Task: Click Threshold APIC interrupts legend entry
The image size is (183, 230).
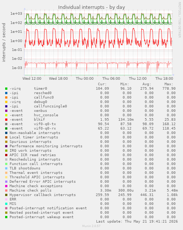Action: click(x=37, y=177)
